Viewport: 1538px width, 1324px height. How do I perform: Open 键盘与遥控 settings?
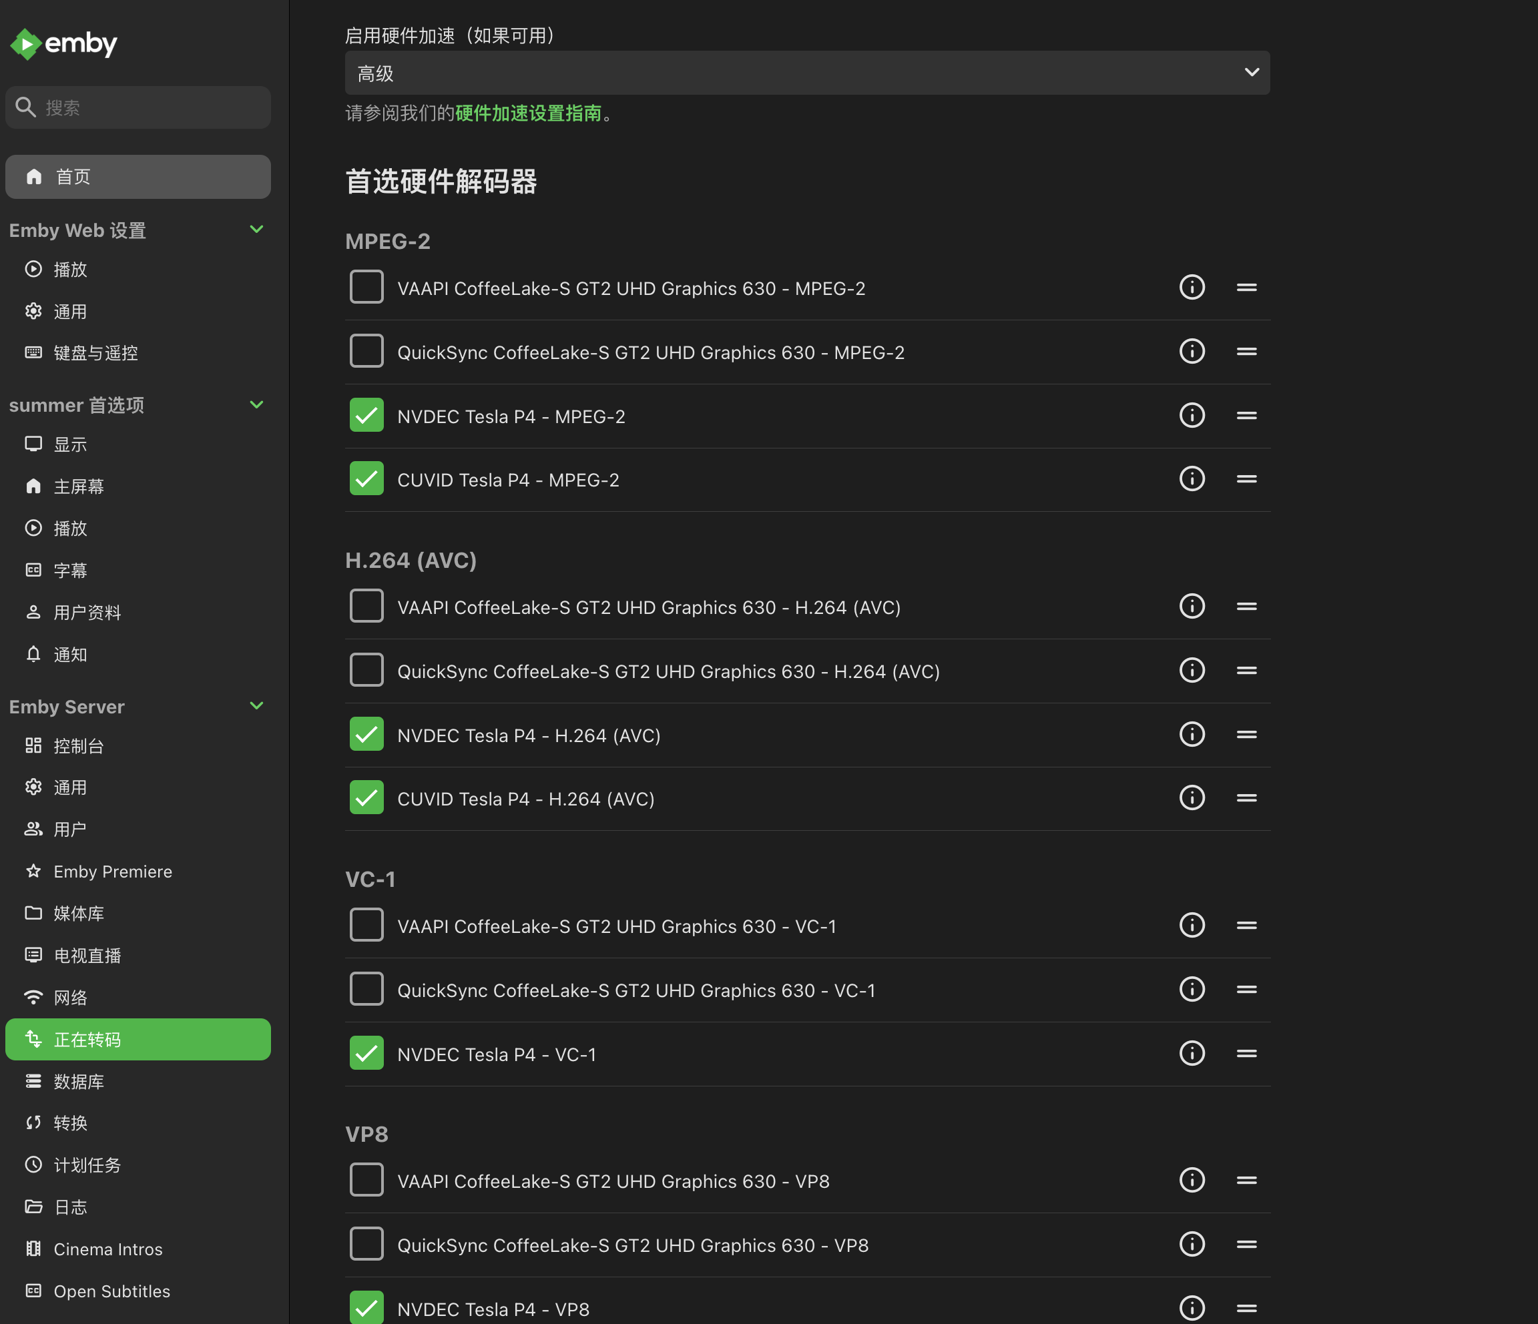tap(138, 353)
